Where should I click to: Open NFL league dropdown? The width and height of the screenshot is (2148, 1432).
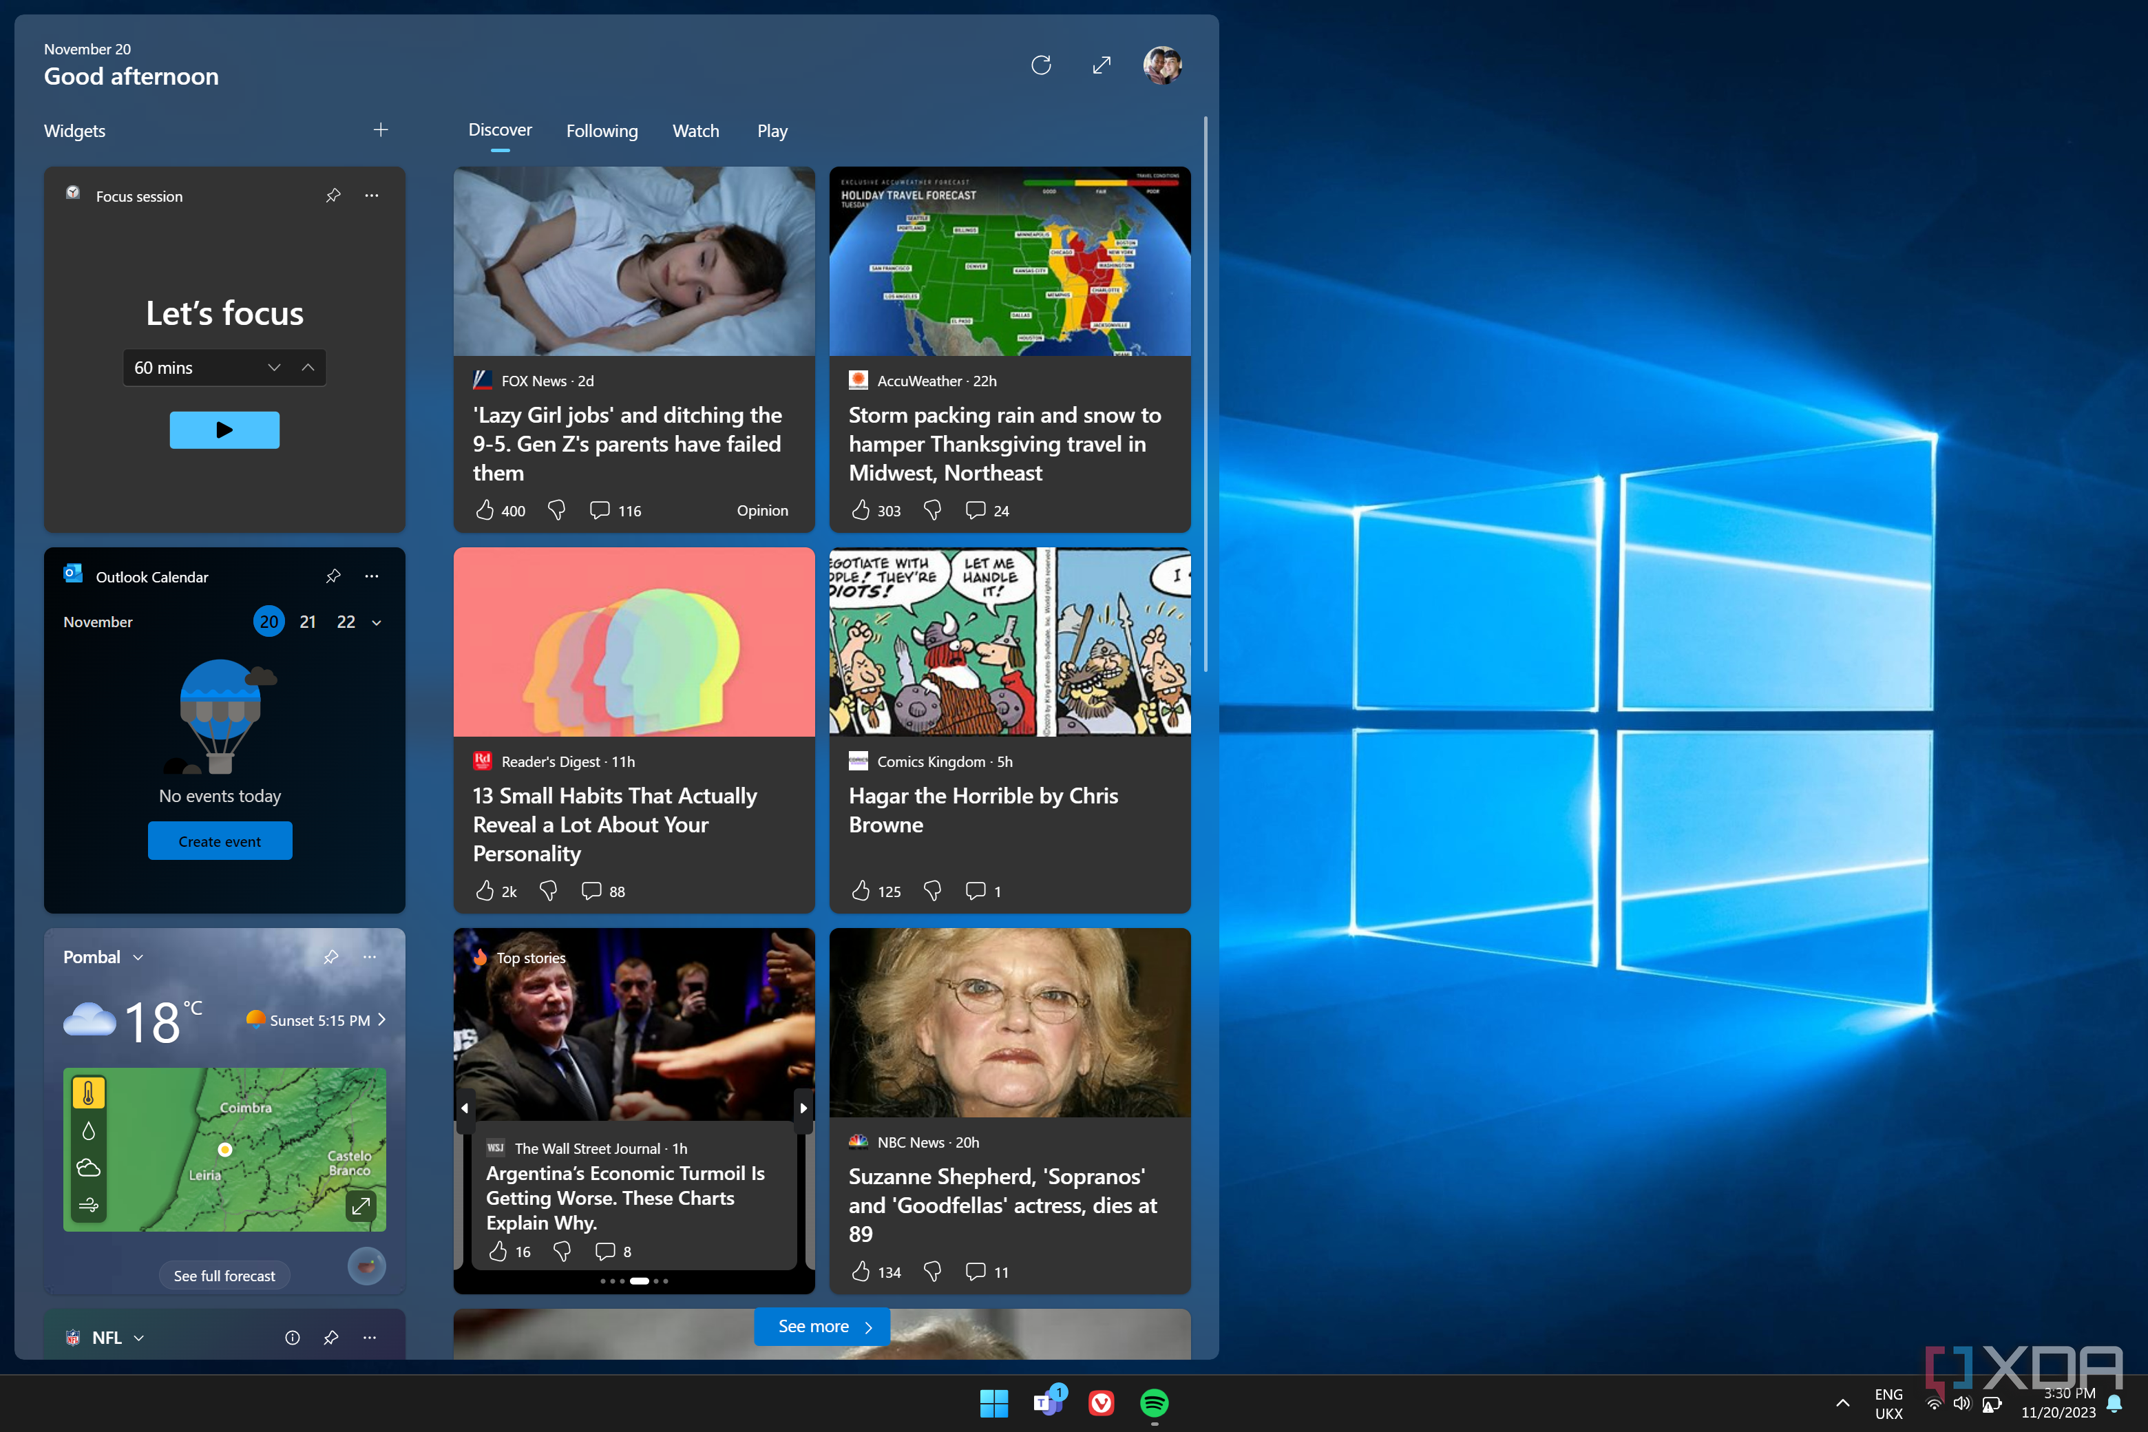point(139,1338)
